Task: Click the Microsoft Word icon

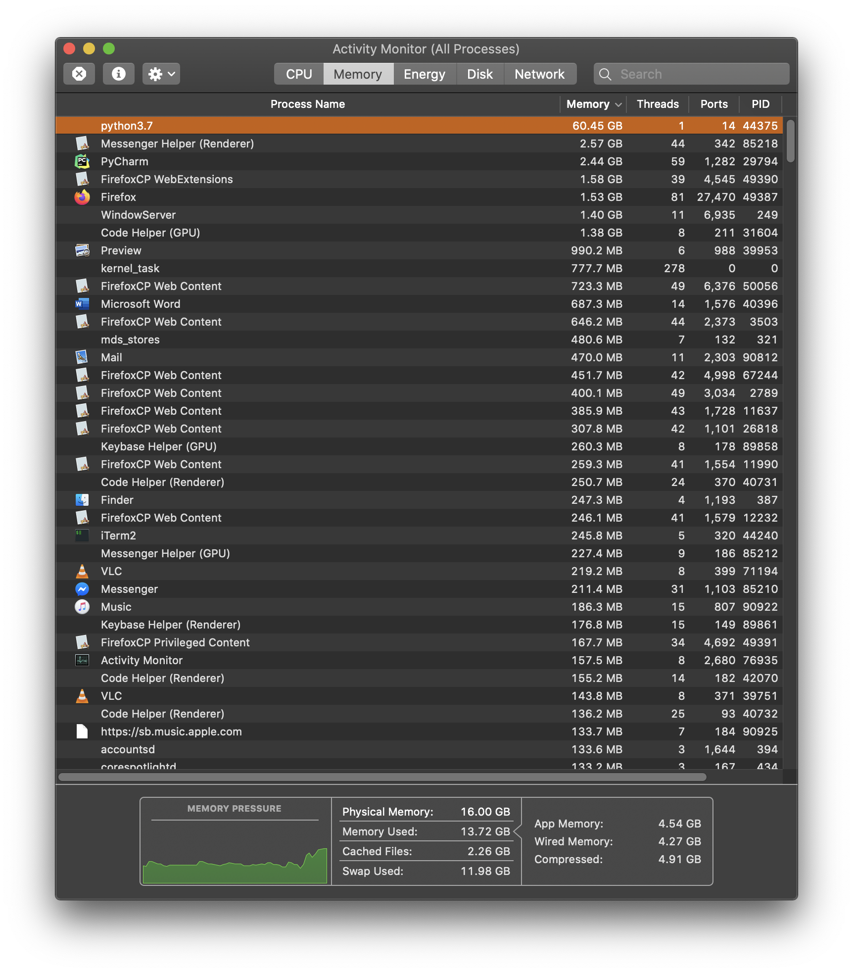Action: [82, 304]
